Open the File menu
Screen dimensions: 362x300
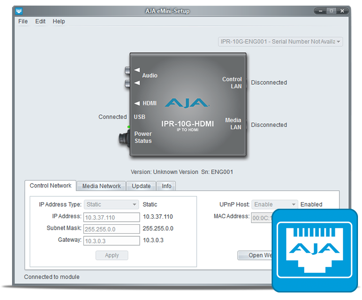(23, 21)
